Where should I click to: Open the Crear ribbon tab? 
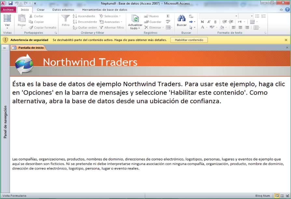41,10
